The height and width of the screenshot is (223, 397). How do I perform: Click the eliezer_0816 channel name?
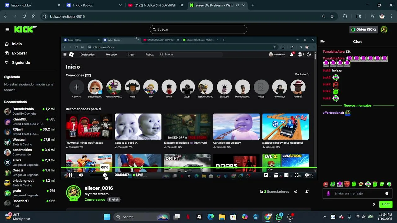[99, 188]
